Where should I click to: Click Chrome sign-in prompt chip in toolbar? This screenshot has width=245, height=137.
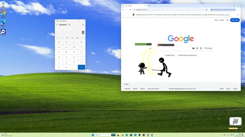coord(223,10)
